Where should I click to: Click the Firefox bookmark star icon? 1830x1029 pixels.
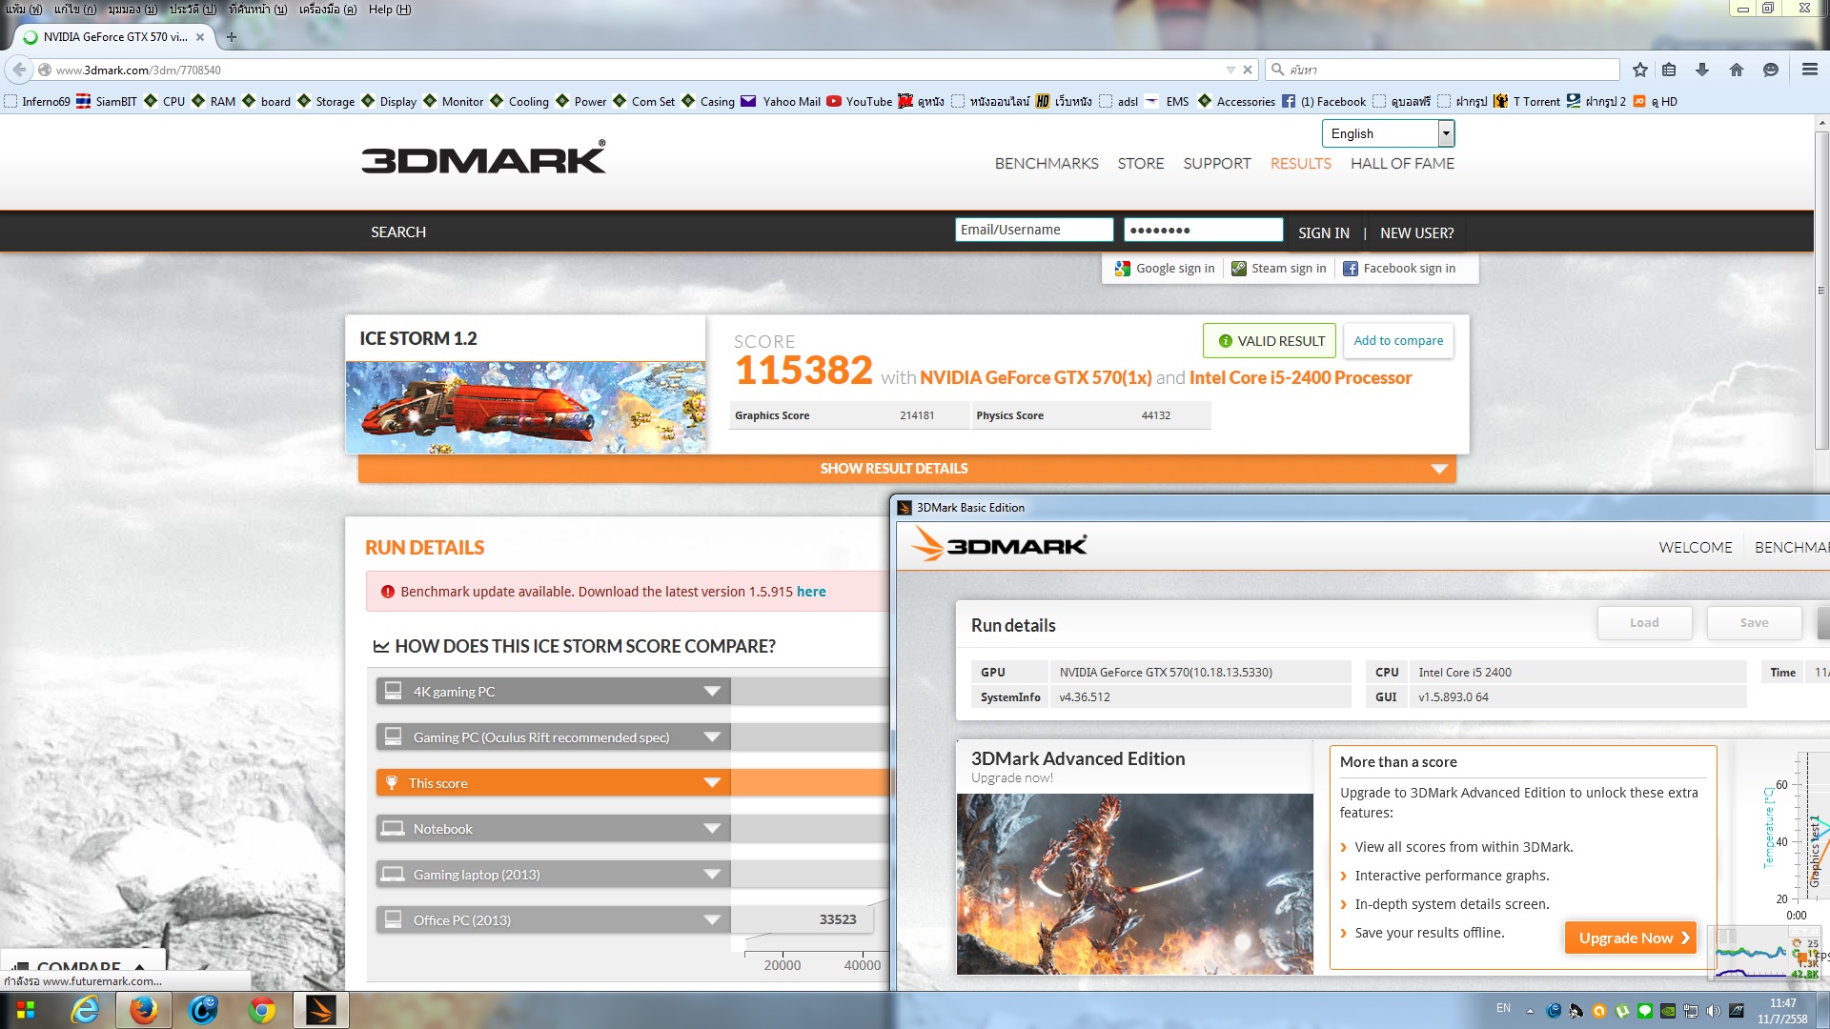click(x=1639, y=70)
